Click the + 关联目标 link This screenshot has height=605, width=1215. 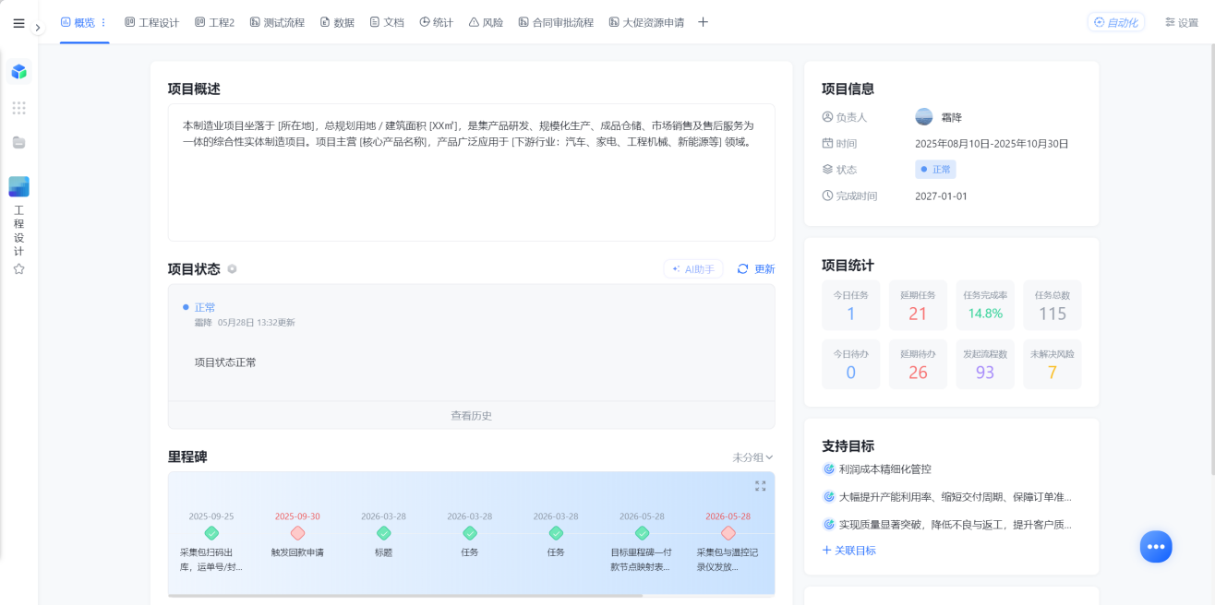pos(848,551)
